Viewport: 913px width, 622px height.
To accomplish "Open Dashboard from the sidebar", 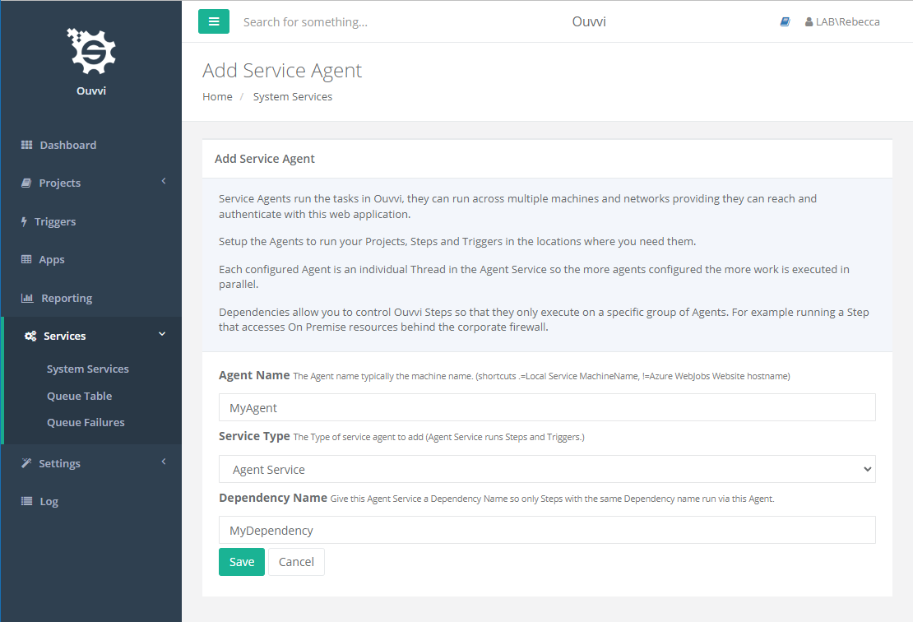I will (68, 145).
